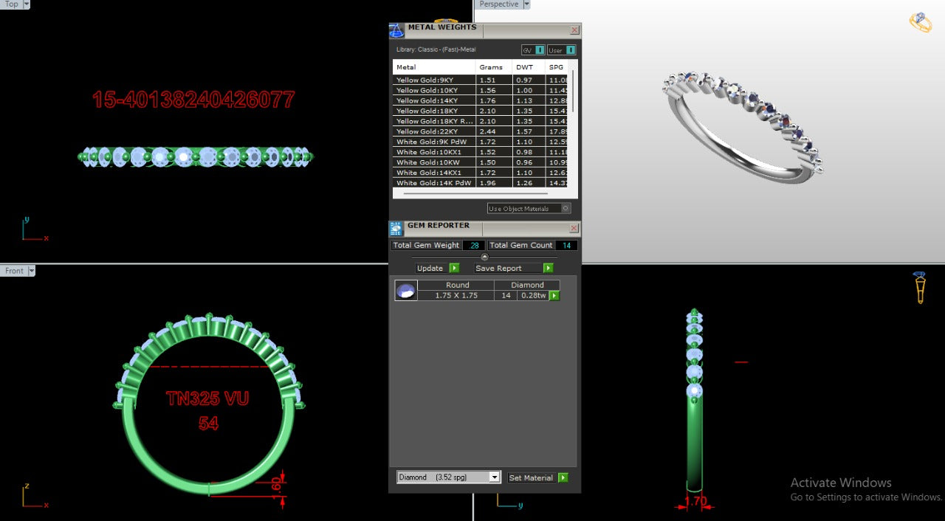Click the TN325 VU text in Front view
This screenshot has height=521, width=945.
coord(207,398)
